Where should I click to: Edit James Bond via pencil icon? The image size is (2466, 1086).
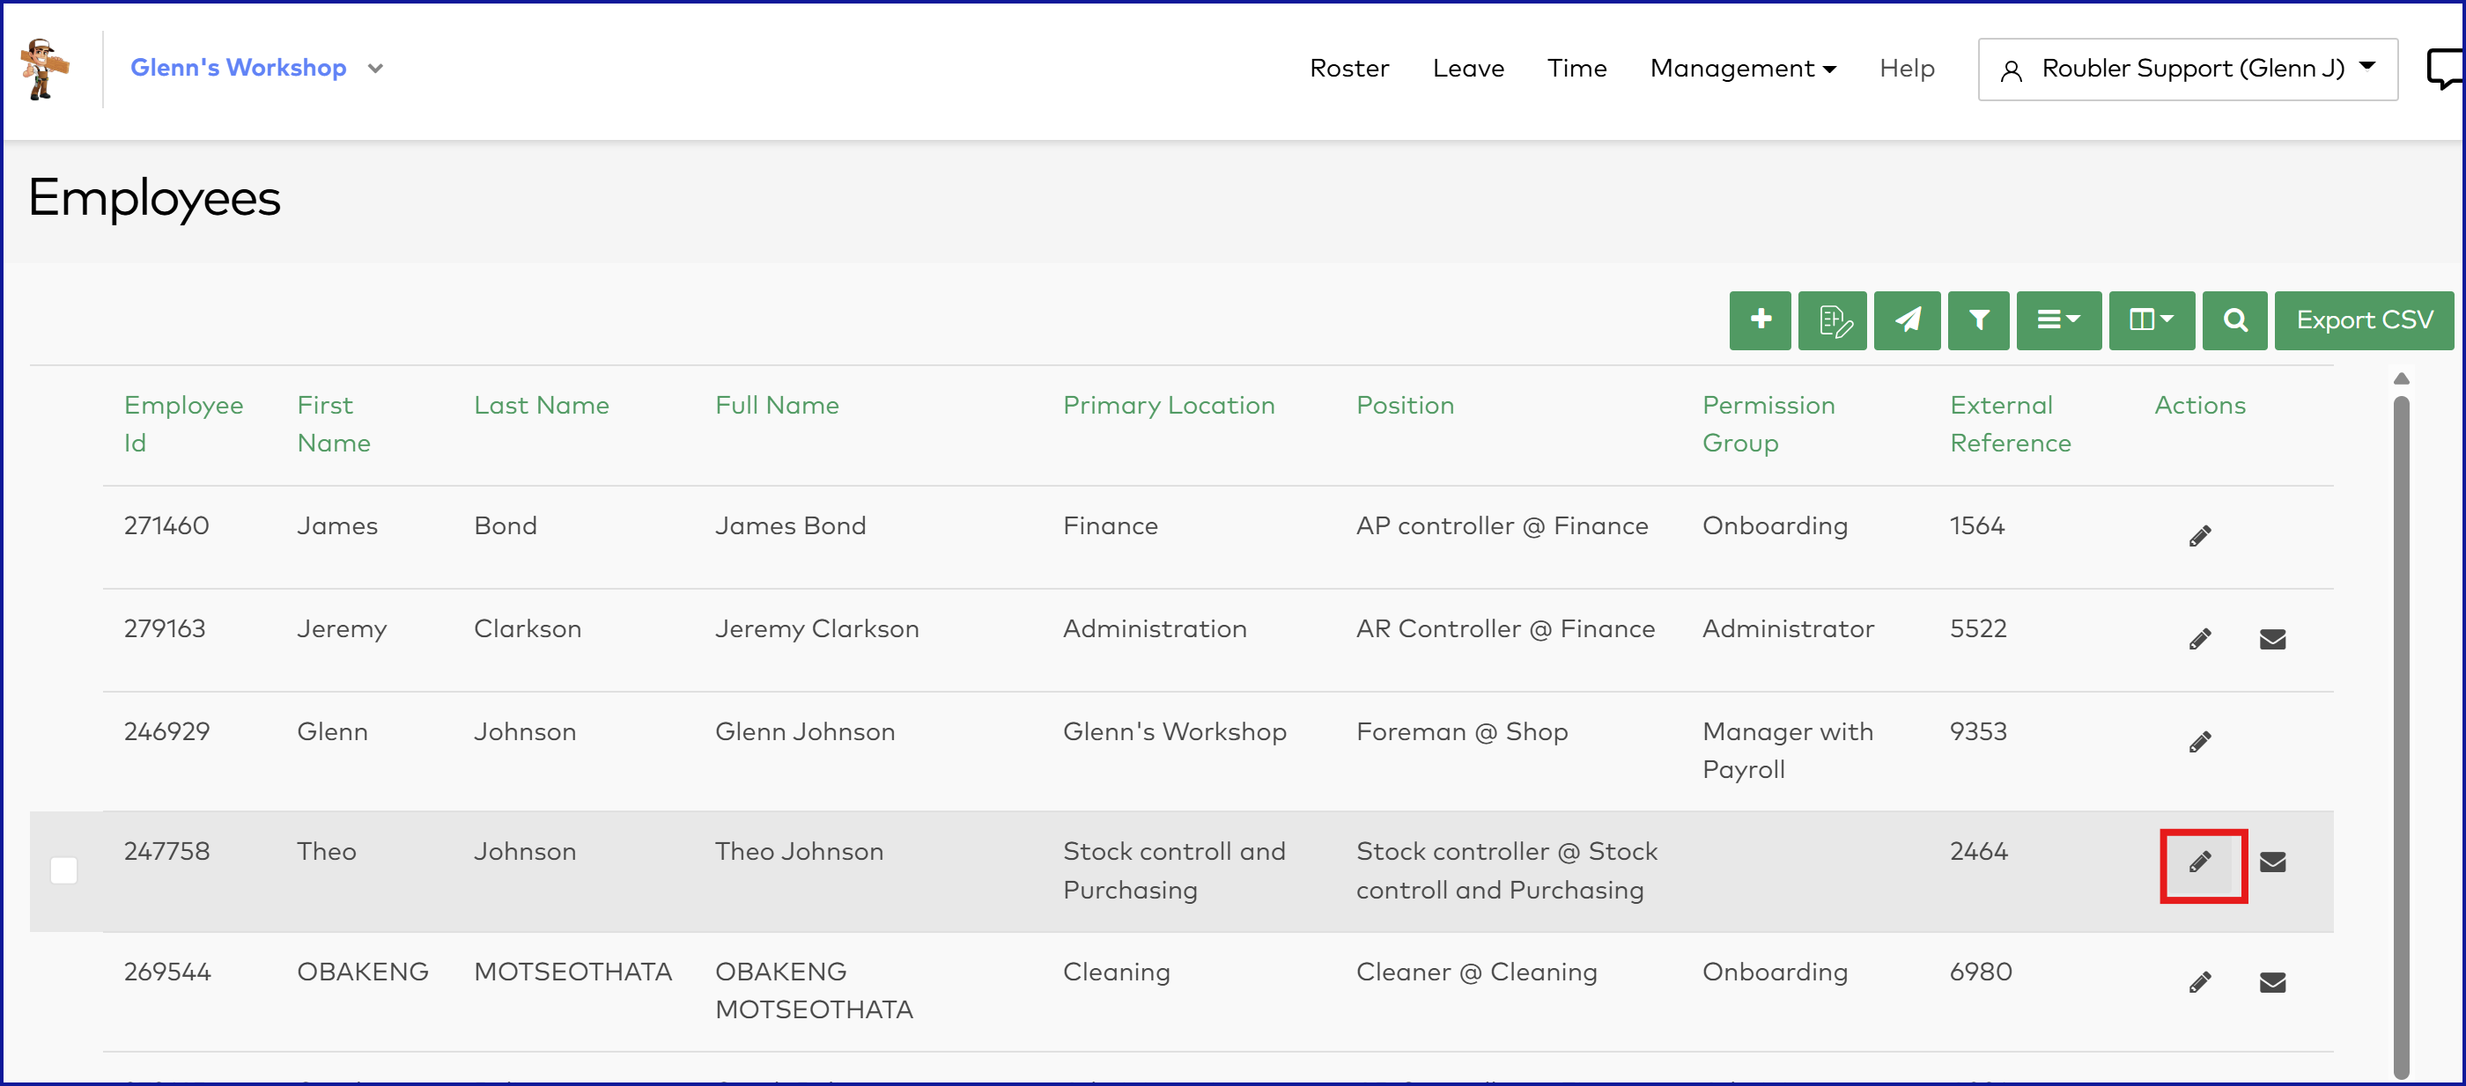tap(2200, 536)
